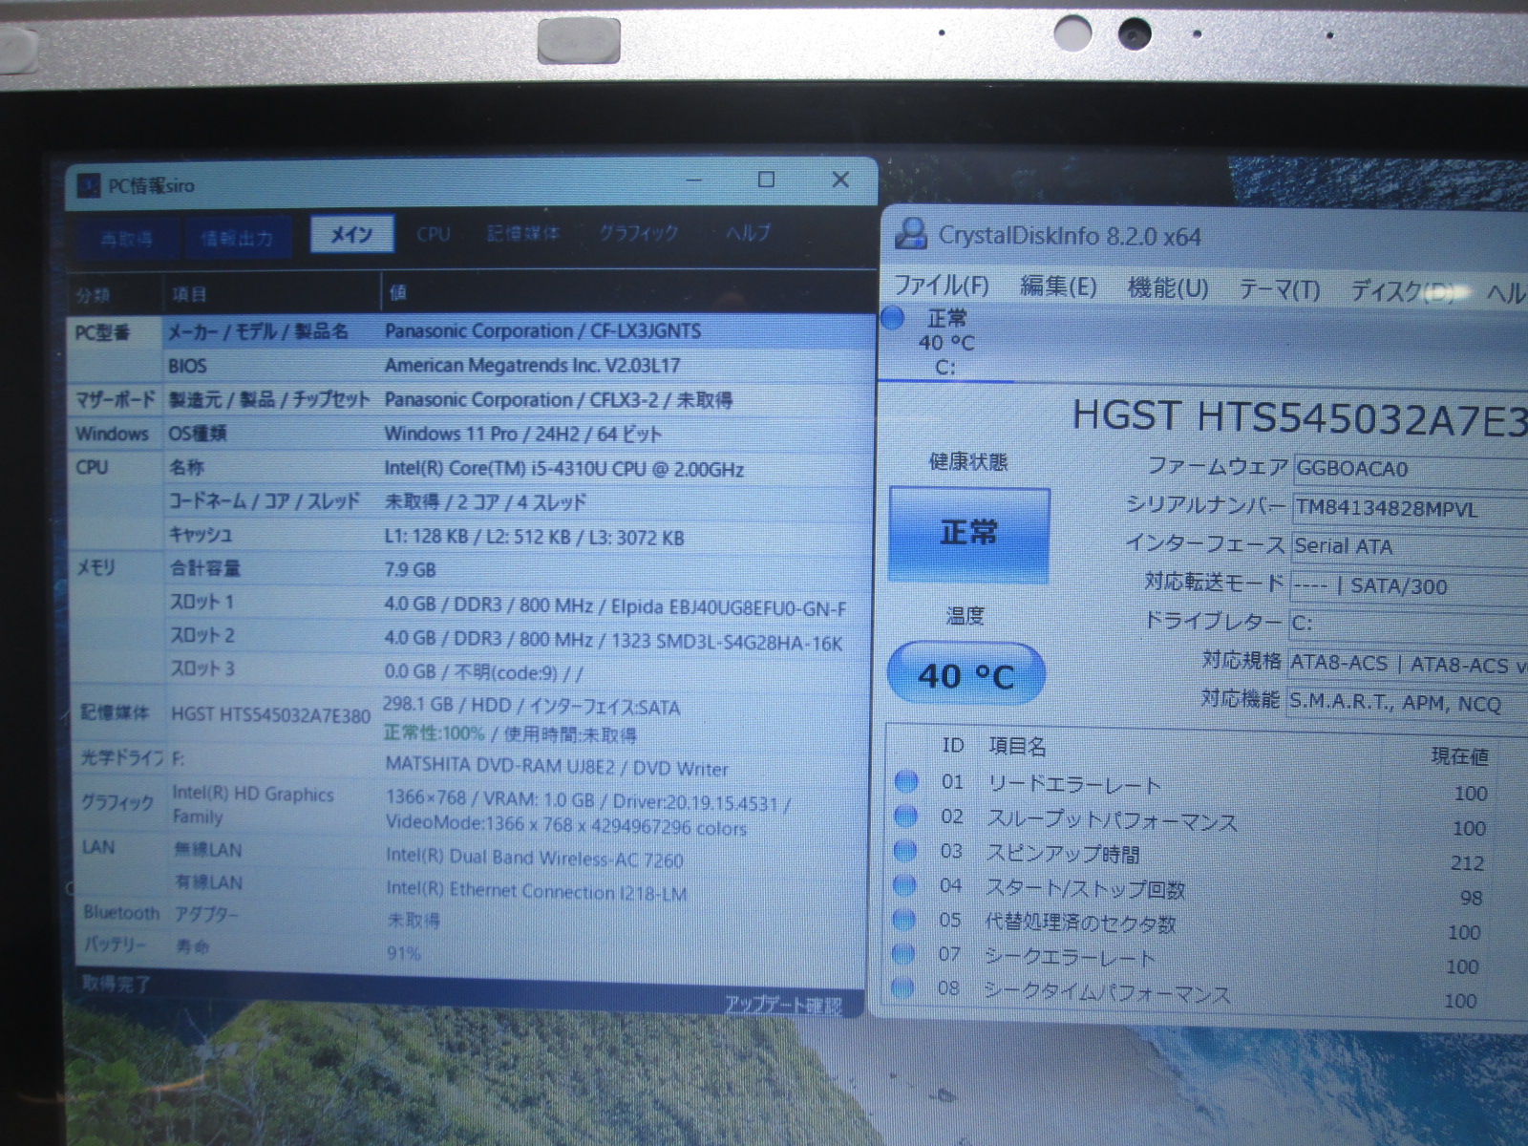The height and width of the screenshot is (1146, 1528).
Task: Open the 機能(U) menu in CrystalDiskInfo
Action: click(1168, 287)
